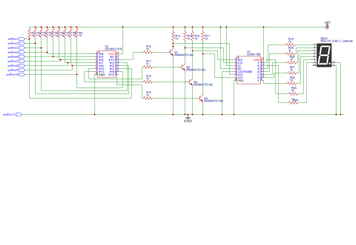Click the CD4511BE part name

[254, 55]
